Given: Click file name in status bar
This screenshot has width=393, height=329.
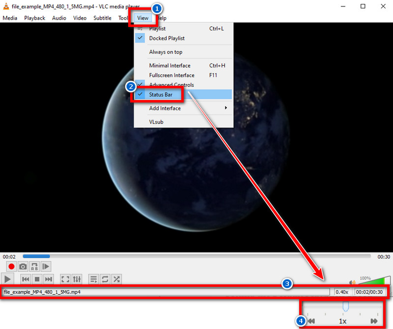Looking at the screenshot, I should 42,292.
